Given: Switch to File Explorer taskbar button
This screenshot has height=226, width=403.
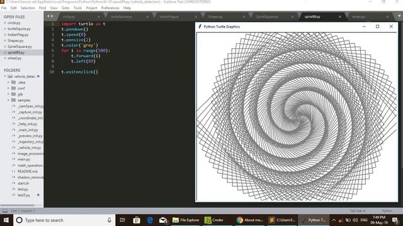Looking at the screenshot, I should (x=186, y=220).
